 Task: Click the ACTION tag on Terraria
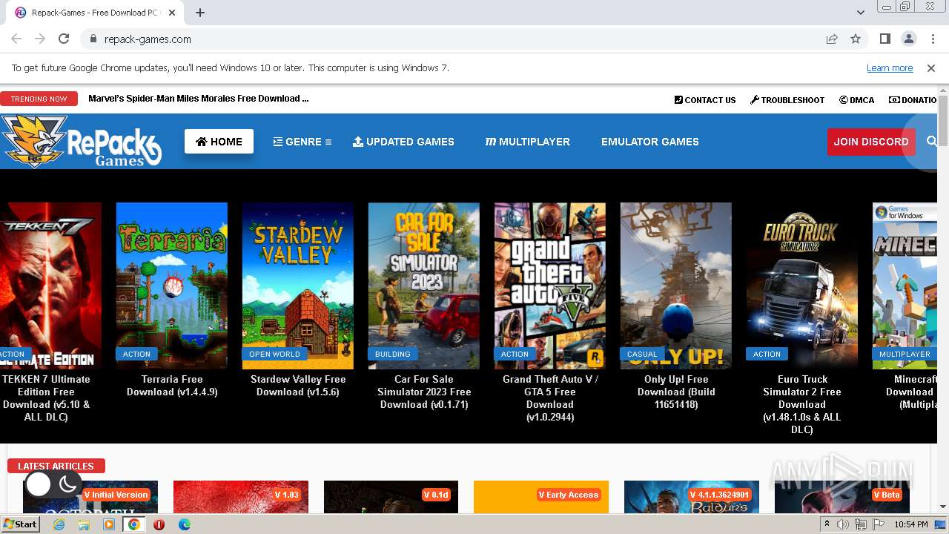tap(136, 354)
